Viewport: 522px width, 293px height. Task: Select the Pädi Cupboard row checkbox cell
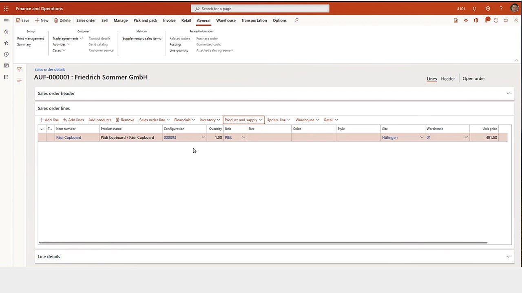42,138
